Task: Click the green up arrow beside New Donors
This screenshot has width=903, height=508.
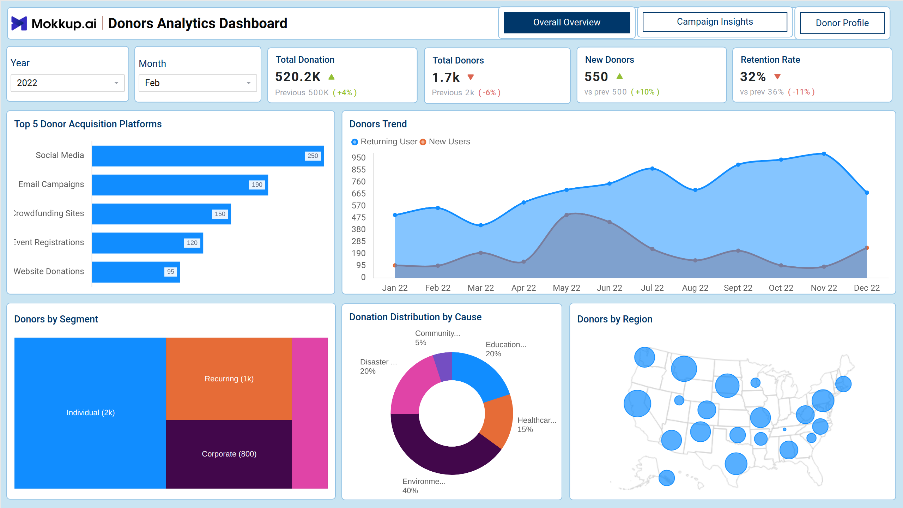Action: tap(620, 76)
